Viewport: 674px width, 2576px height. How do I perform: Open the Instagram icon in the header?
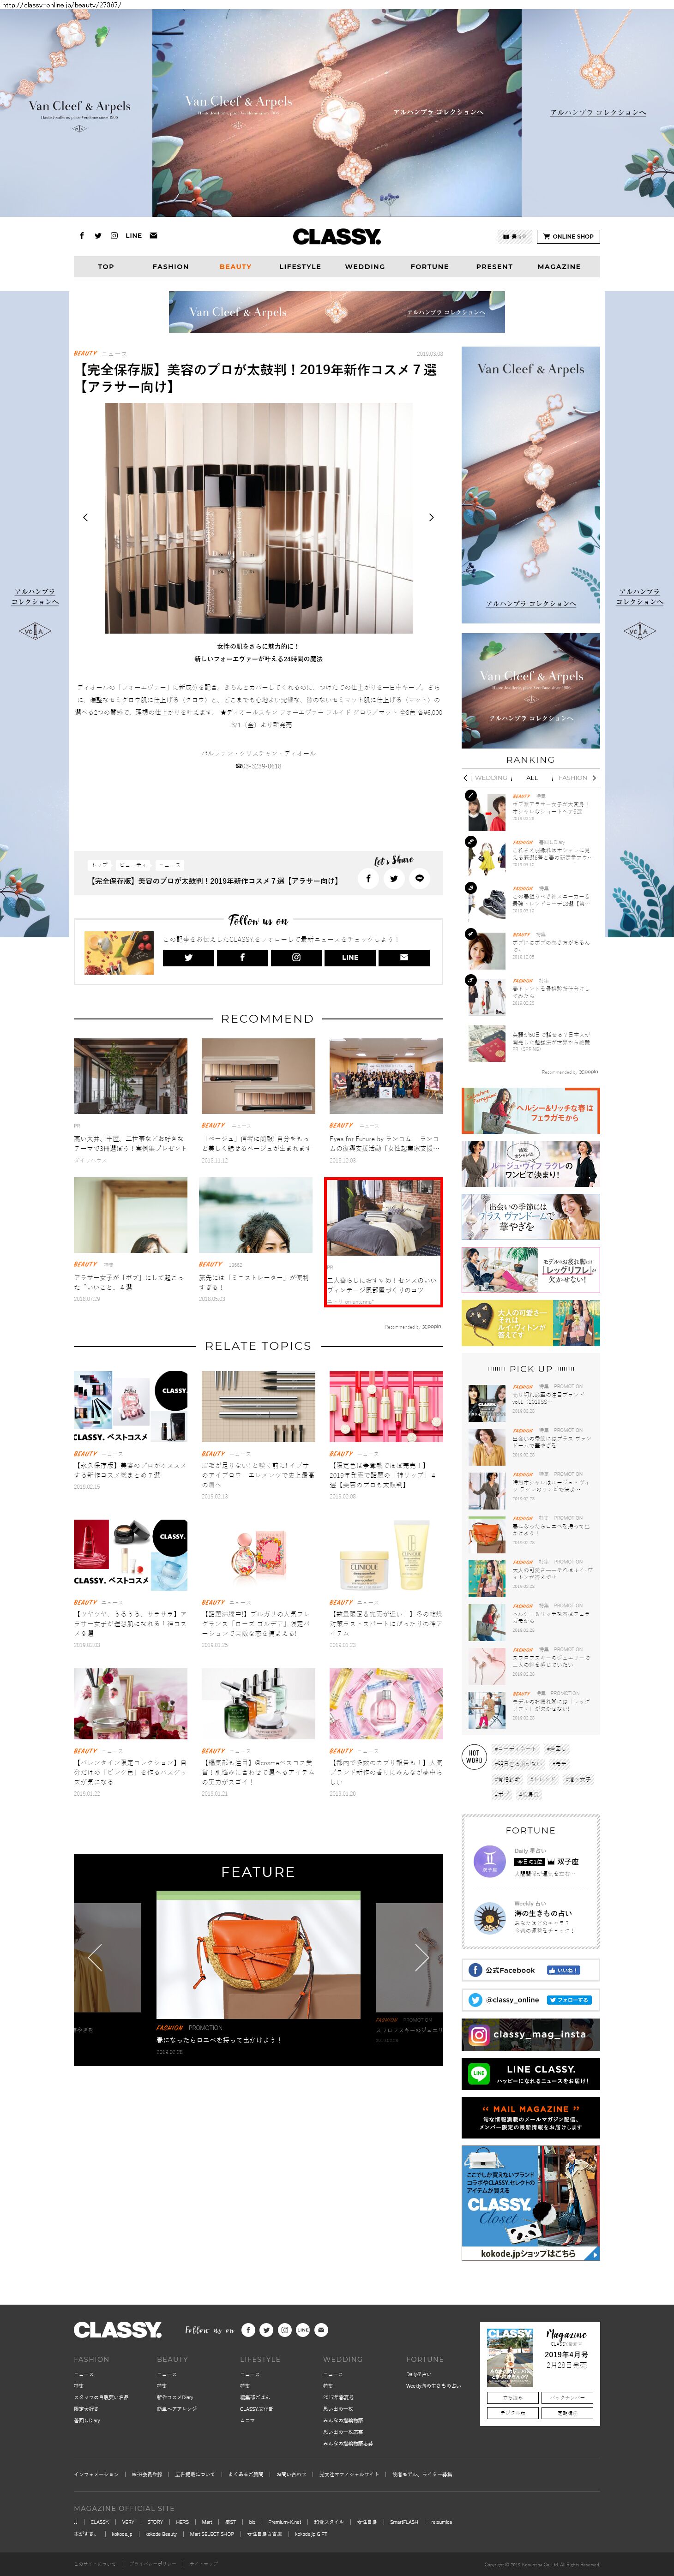point(114,236)
